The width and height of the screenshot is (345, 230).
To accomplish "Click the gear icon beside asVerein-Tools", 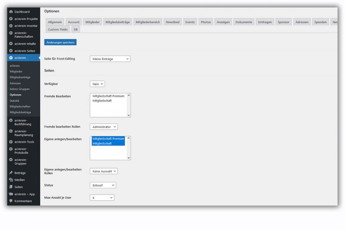I will 11,142.
